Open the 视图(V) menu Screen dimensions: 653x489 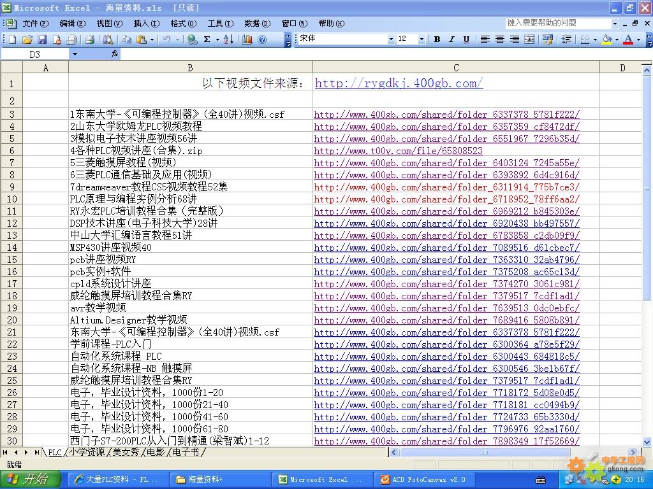[110, 24]
